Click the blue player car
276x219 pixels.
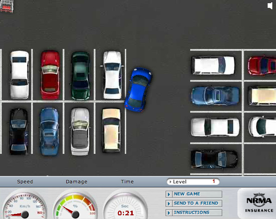click(139, 90)
